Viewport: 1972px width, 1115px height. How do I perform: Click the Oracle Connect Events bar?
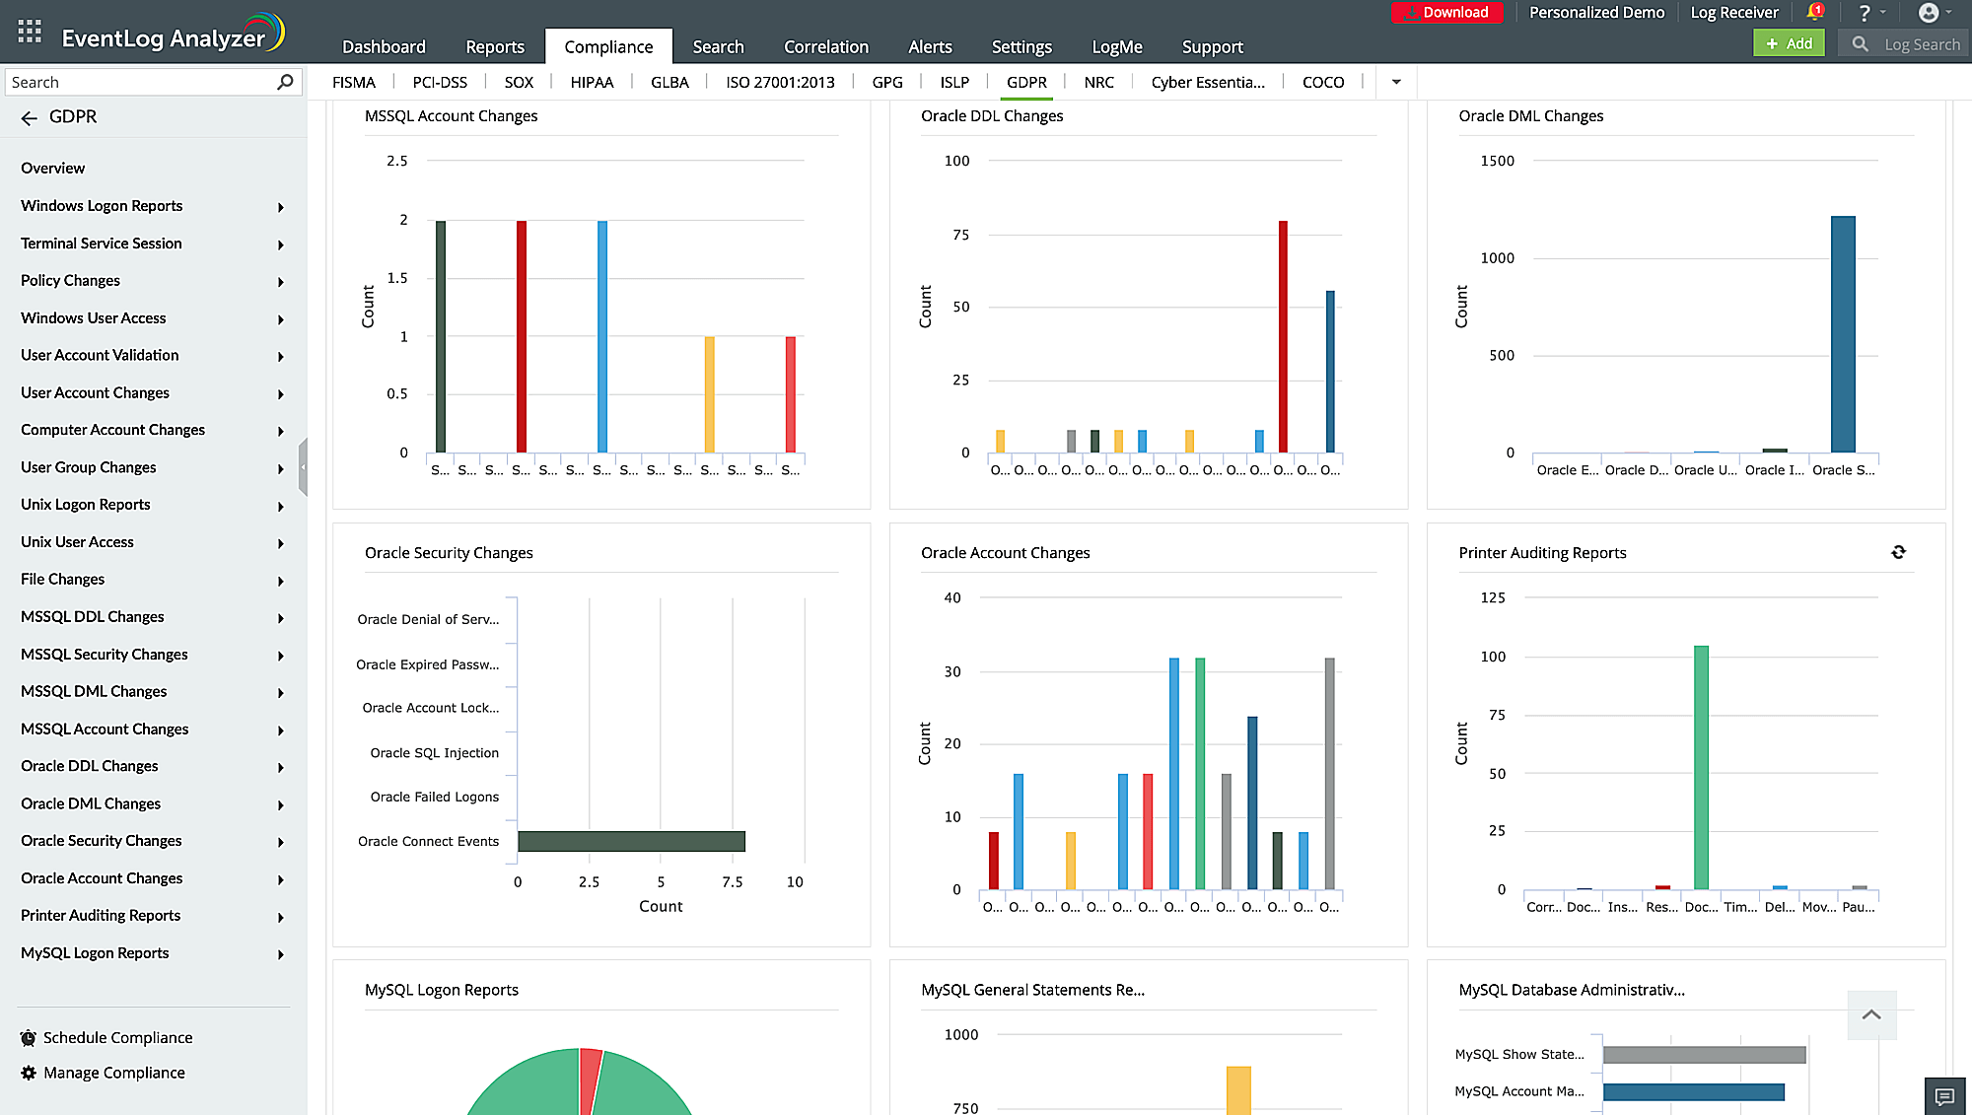click(x=631, y=841)
